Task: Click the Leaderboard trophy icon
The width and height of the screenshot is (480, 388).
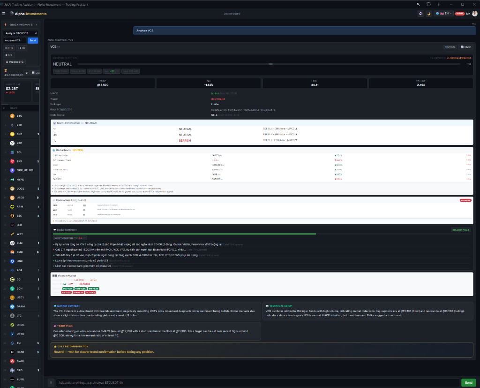Action: point(6,71)
